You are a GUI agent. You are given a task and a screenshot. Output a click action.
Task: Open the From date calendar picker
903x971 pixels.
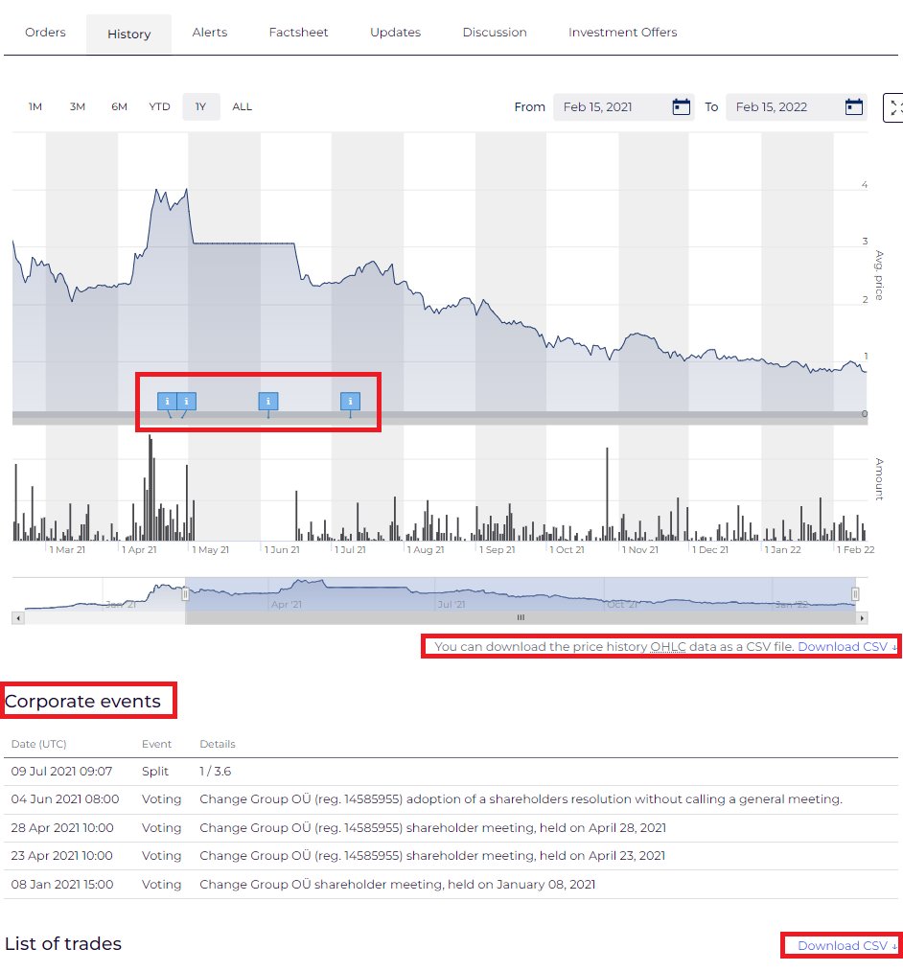pos(681,107)
